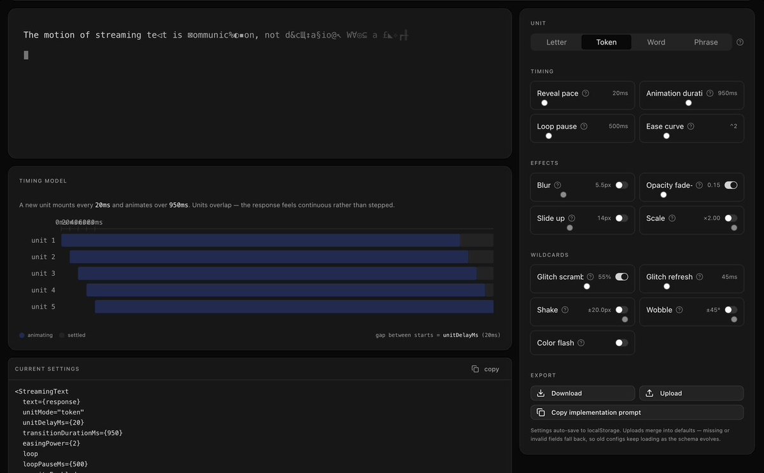764x473 pixels.
Task: Click the 55% Glitch scramble value
Action: click(x=604, y=277)
